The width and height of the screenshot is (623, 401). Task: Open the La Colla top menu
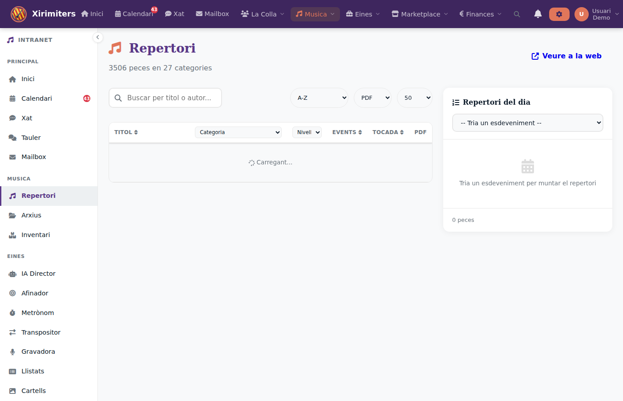[263, 14]
